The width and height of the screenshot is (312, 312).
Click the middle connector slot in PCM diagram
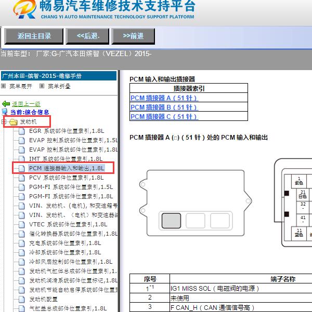196,221
